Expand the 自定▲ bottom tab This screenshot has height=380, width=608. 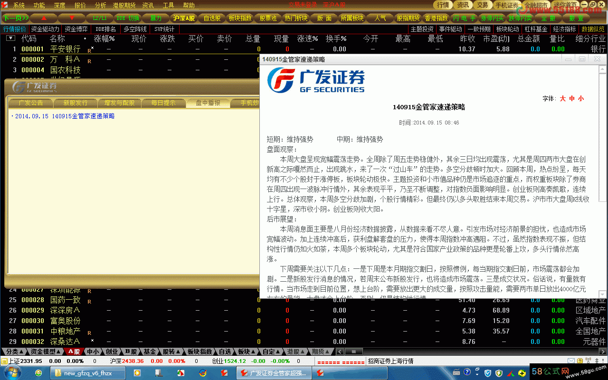click(x=272, y=351)
